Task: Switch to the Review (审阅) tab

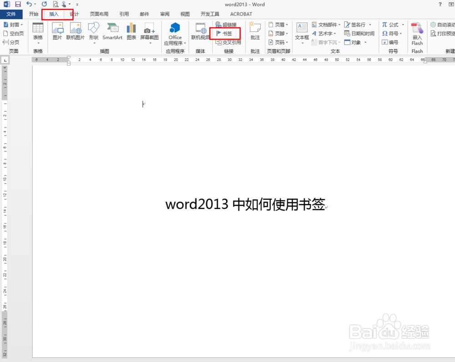Action: tap(165, 14)
